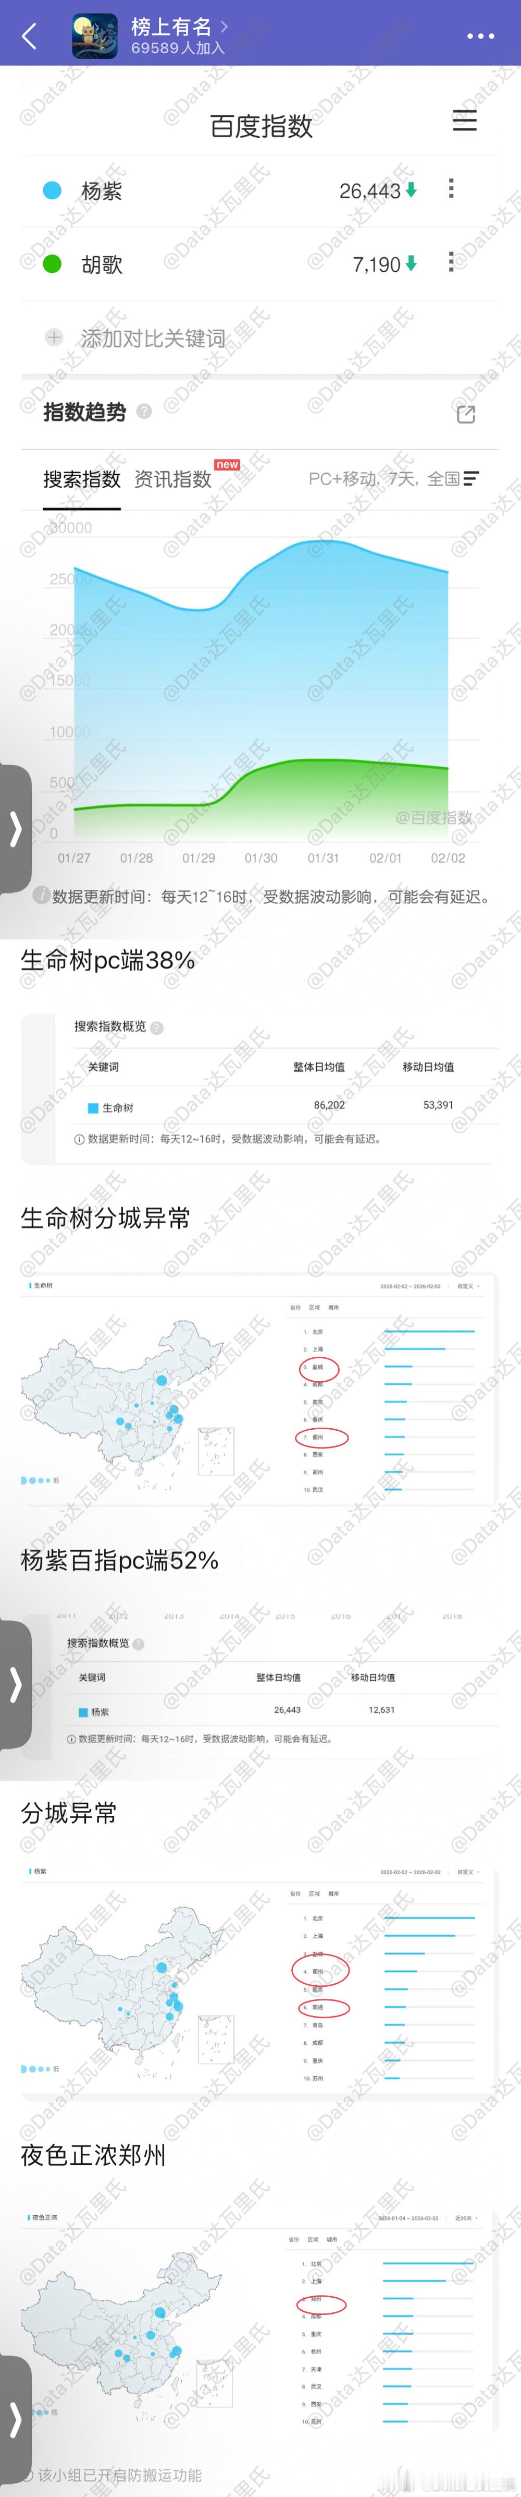The height and width of the screenshot is (2497, 521).
Task: Expand the side handle beside the trend chart
Action: coord(16,829)
